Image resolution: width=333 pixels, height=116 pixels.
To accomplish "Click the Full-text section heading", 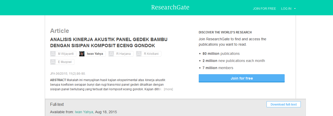I will (57, 104).
